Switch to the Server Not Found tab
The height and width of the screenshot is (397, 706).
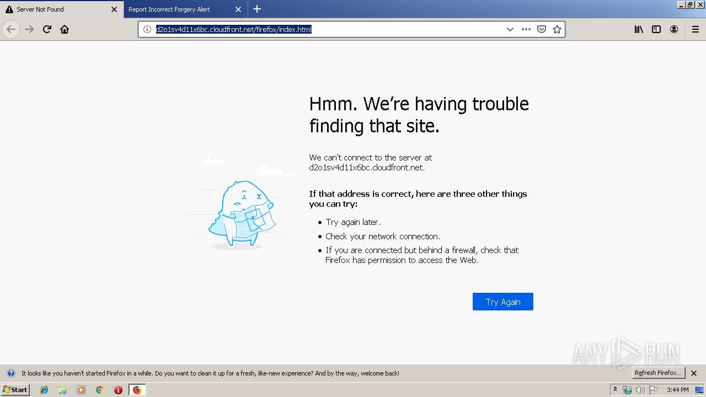click(61, 9)
